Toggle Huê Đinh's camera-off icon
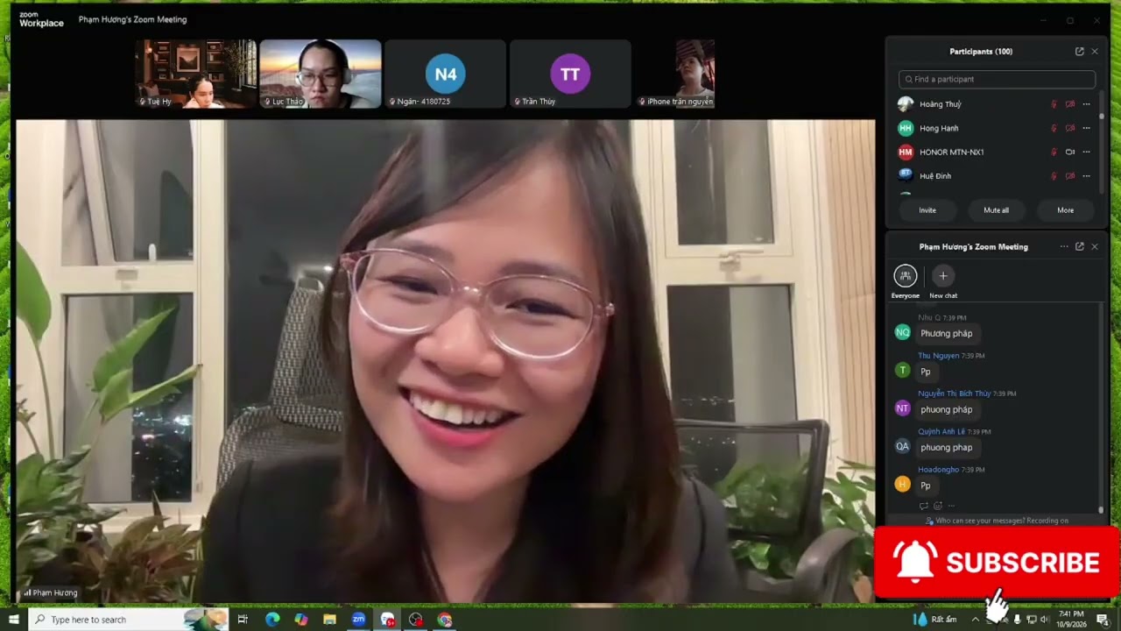The height and width of the screenshot is (631, 1121). click(x=1070, y=176)
